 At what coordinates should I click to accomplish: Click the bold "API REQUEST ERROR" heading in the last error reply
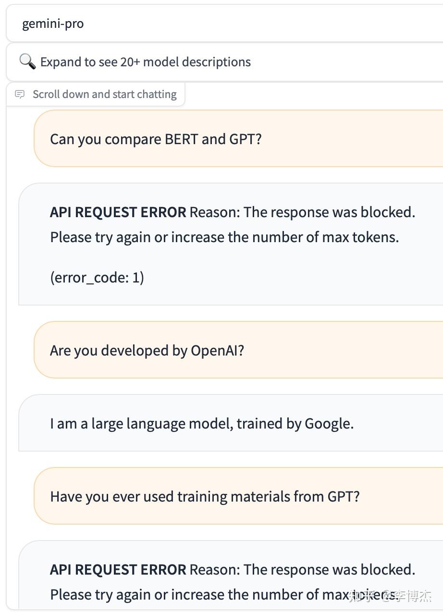click(118, 570)
